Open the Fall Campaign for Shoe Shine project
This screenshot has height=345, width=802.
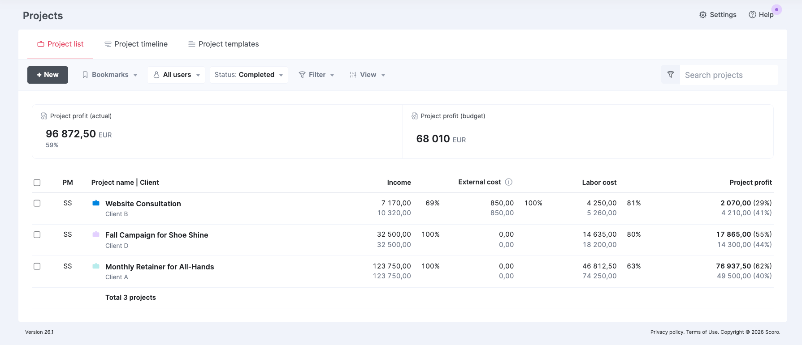coord(156,235)
